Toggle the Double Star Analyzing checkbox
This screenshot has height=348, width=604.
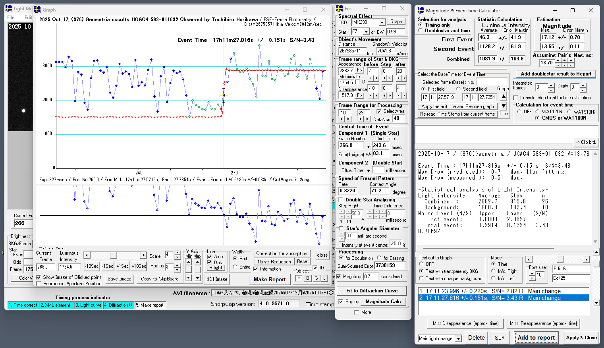pos(341,200)
